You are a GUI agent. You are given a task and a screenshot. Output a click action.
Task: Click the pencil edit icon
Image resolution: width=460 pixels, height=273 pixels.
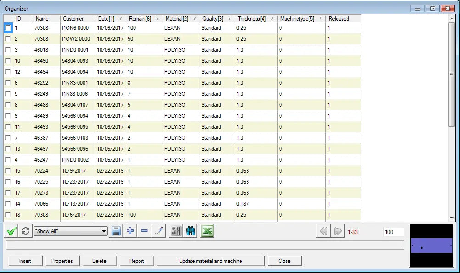[158, 231]
